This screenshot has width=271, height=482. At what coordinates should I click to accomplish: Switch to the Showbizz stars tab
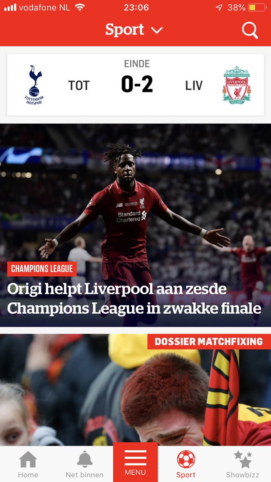[x=242, y=465]
